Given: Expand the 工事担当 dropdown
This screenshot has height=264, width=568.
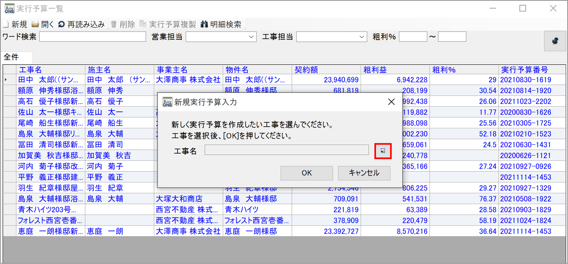Looking at the screenshot, I should tap(362, 37).
